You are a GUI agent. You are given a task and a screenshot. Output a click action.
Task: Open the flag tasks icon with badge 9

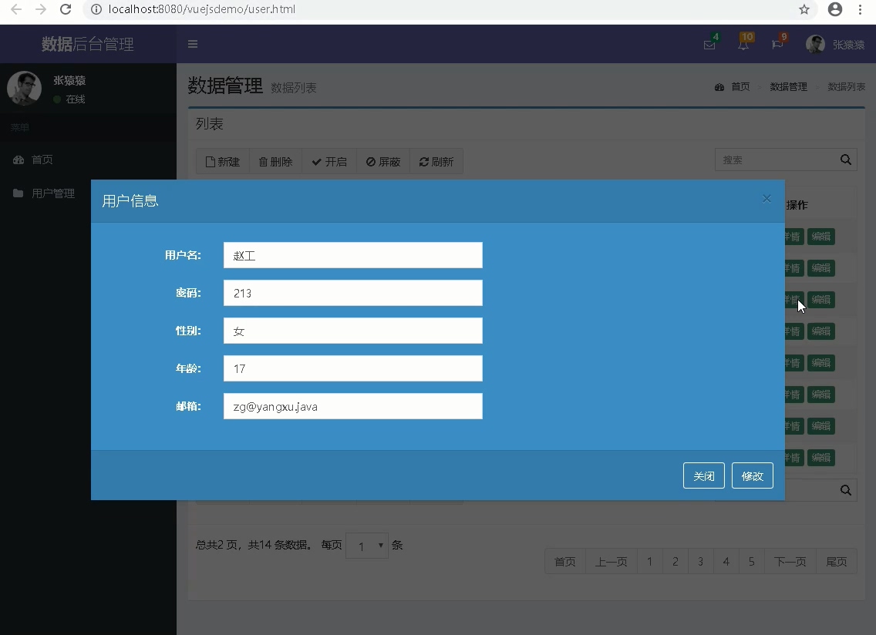click(x=777, y=44)
